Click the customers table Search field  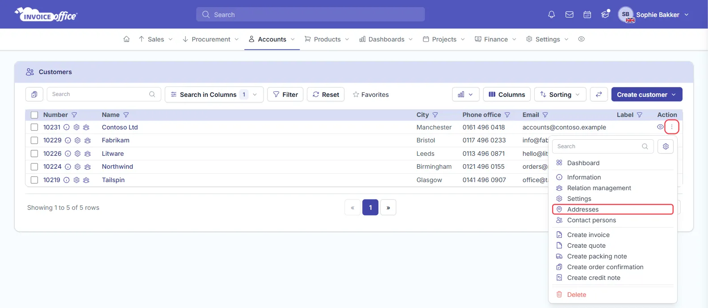click(x=104, y=94)
